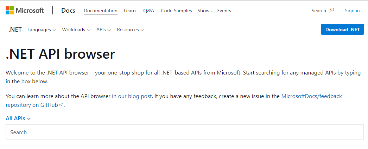Go to Docs home
The image size is (368, 149).
tap(68, 11)
